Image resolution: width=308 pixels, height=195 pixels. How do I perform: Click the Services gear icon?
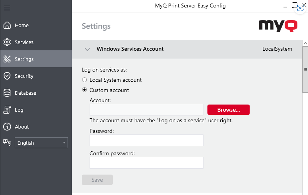click(x=7, y=42)
